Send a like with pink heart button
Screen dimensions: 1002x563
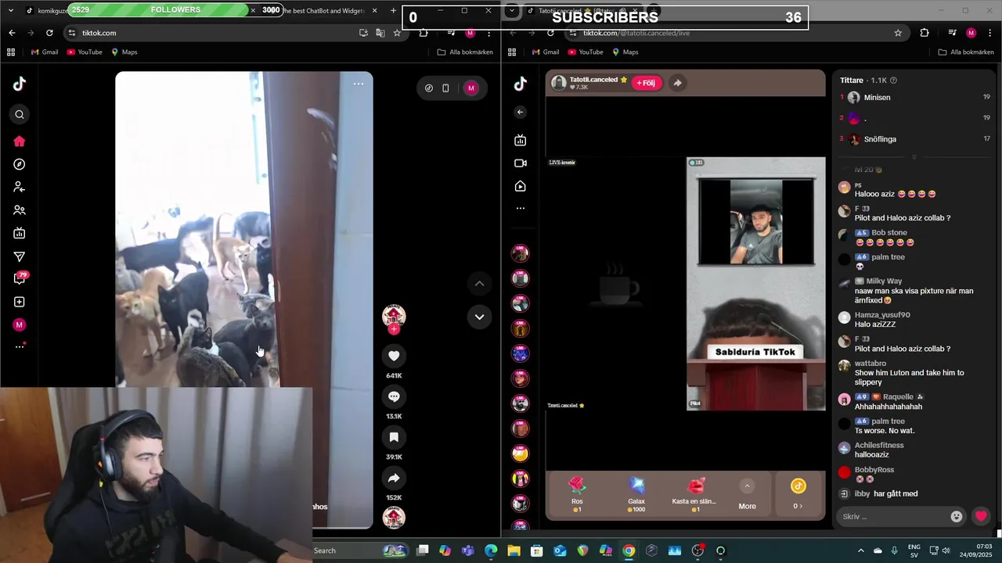coord(981,516)
